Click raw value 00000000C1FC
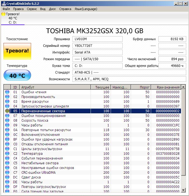This screenshot has width=189, height=196. 168,125
